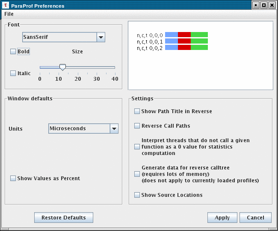Click the ParaProf icon in the title bar
The image size is (278, 231).
(x=6, y=6)
